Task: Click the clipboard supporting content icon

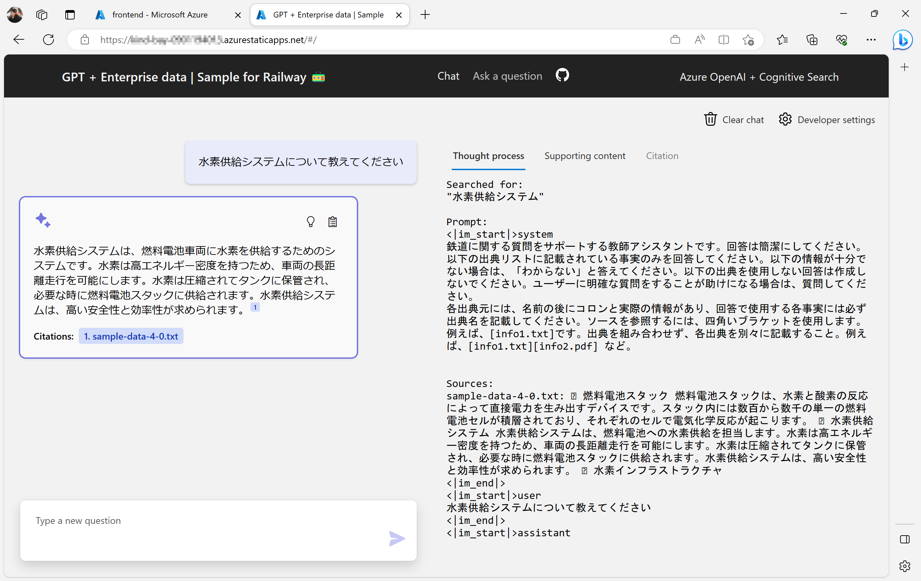Action: 332,222
